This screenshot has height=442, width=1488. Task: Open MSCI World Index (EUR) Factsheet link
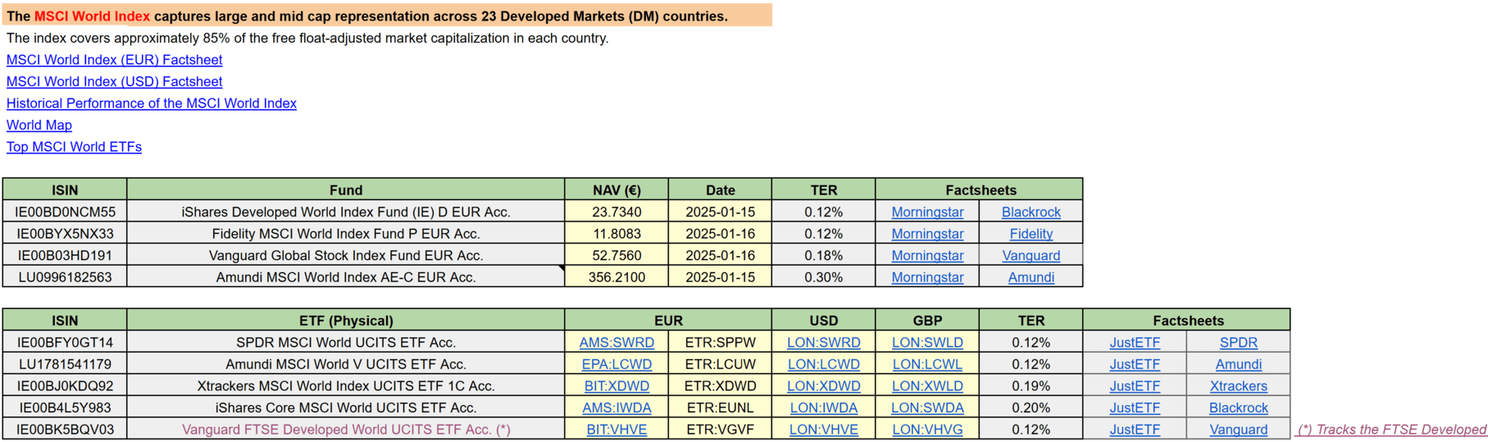tap(114, 60)
